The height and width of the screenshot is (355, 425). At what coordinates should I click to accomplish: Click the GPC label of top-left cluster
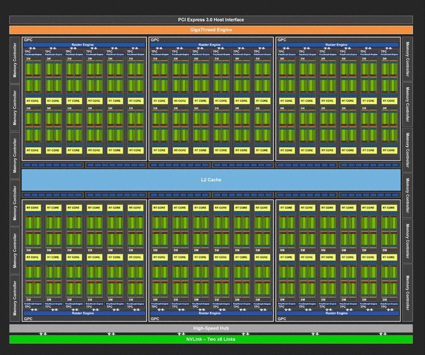28,40
